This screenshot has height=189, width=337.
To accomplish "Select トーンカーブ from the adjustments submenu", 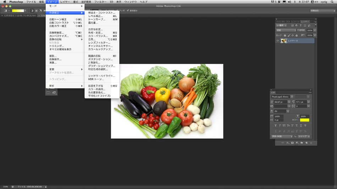I will click(96, 19).
